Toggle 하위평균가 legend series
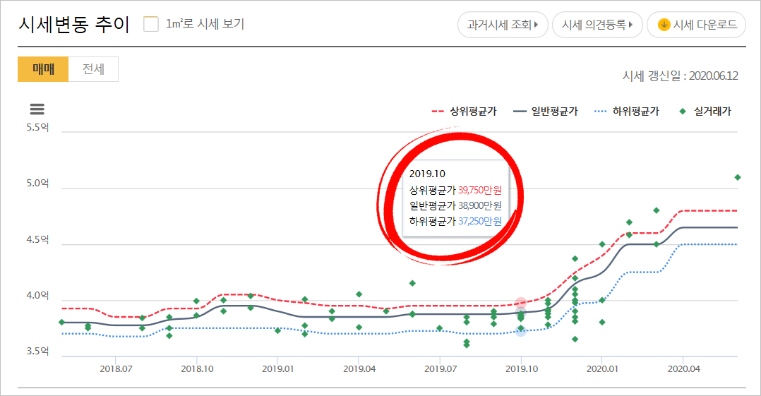The height and width of the screenshot is (396, 761). [627, 112]
